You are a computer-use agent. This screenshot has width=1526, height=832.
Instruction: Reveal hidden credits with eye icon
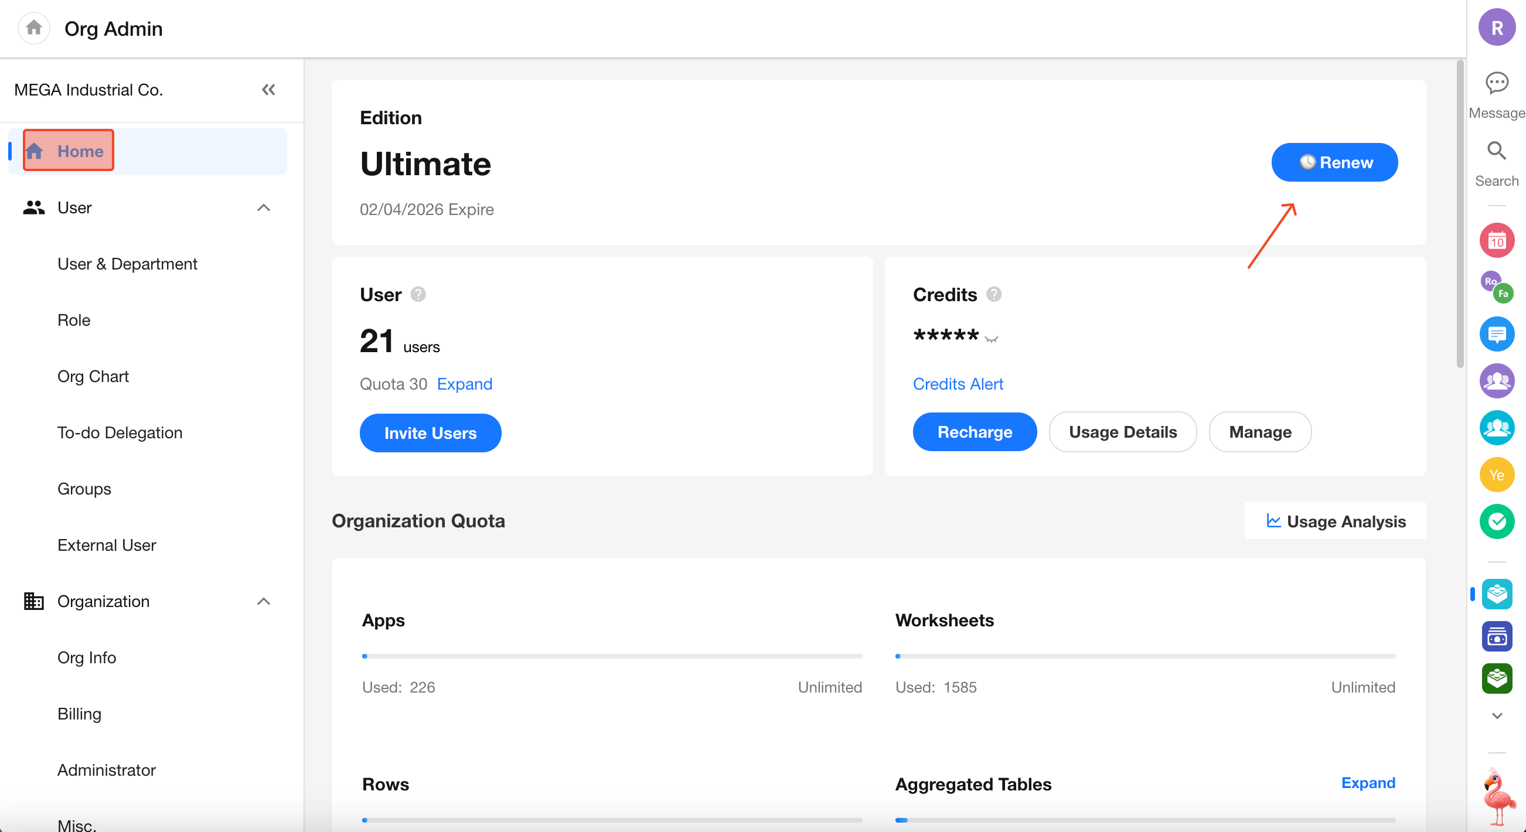coord(992,339)
